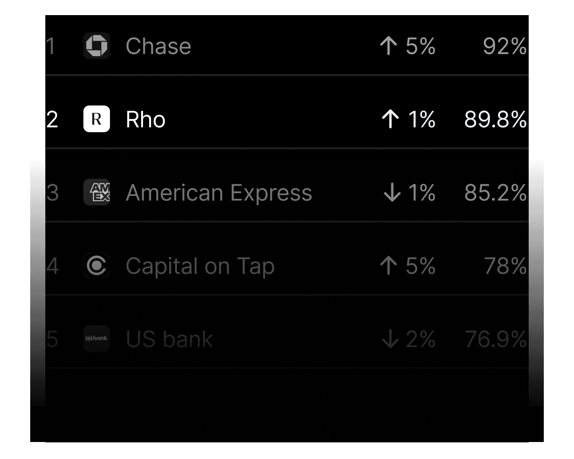Viewport: 574px width, 459px height.
Task: Click the Rho logo icon
Action: (x=97, y=119)
